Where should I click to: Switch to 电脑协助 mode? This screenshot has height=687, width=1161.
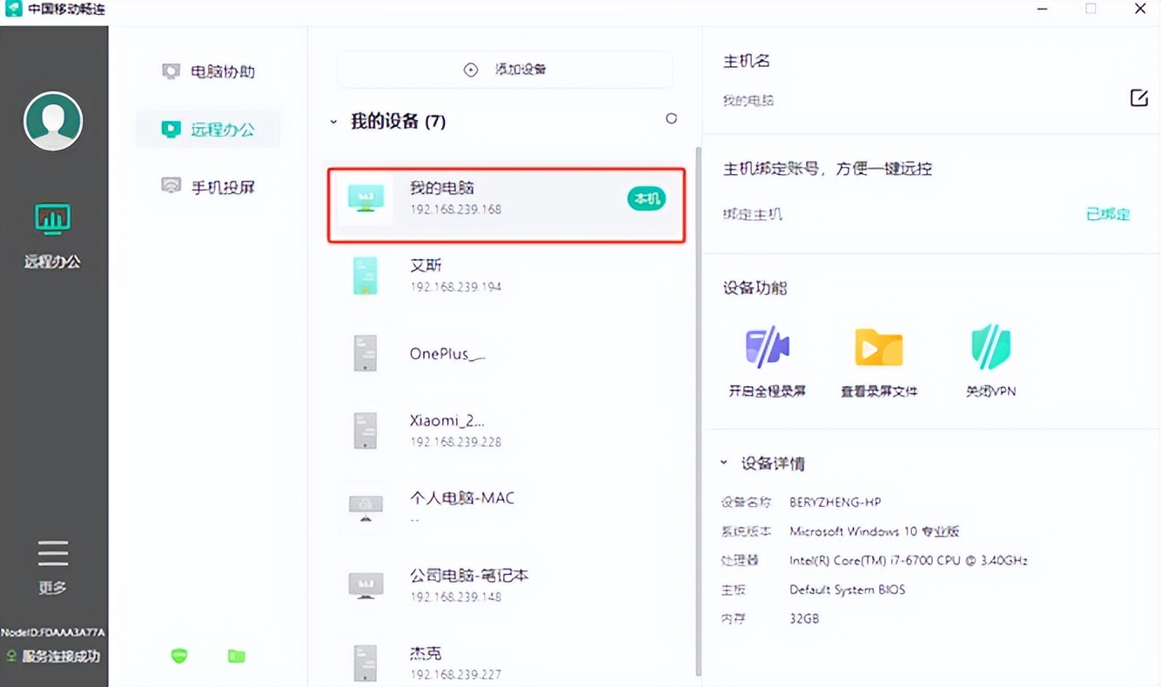pos(209,70)
